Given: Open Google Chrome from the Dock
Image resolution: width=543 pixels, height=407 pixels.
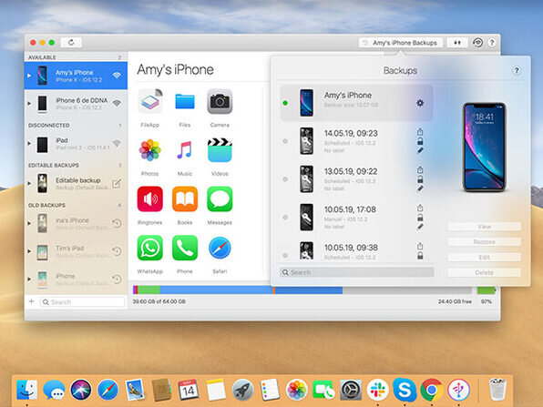Looking at the screenshot, I should pyautogui.click(x=432, y=390).
